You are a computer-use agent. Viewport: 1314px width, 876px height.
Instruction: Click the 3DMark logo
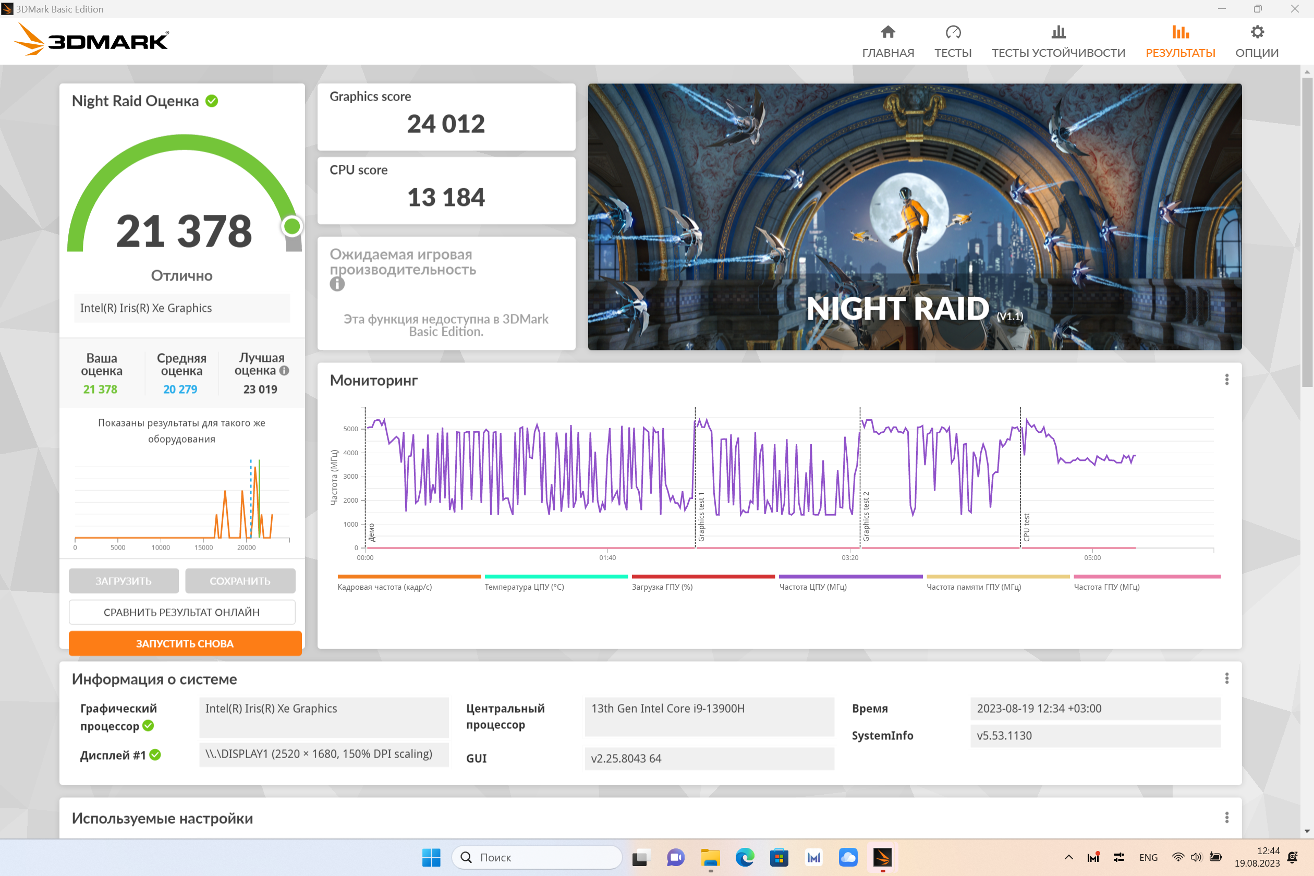[92, 40]
